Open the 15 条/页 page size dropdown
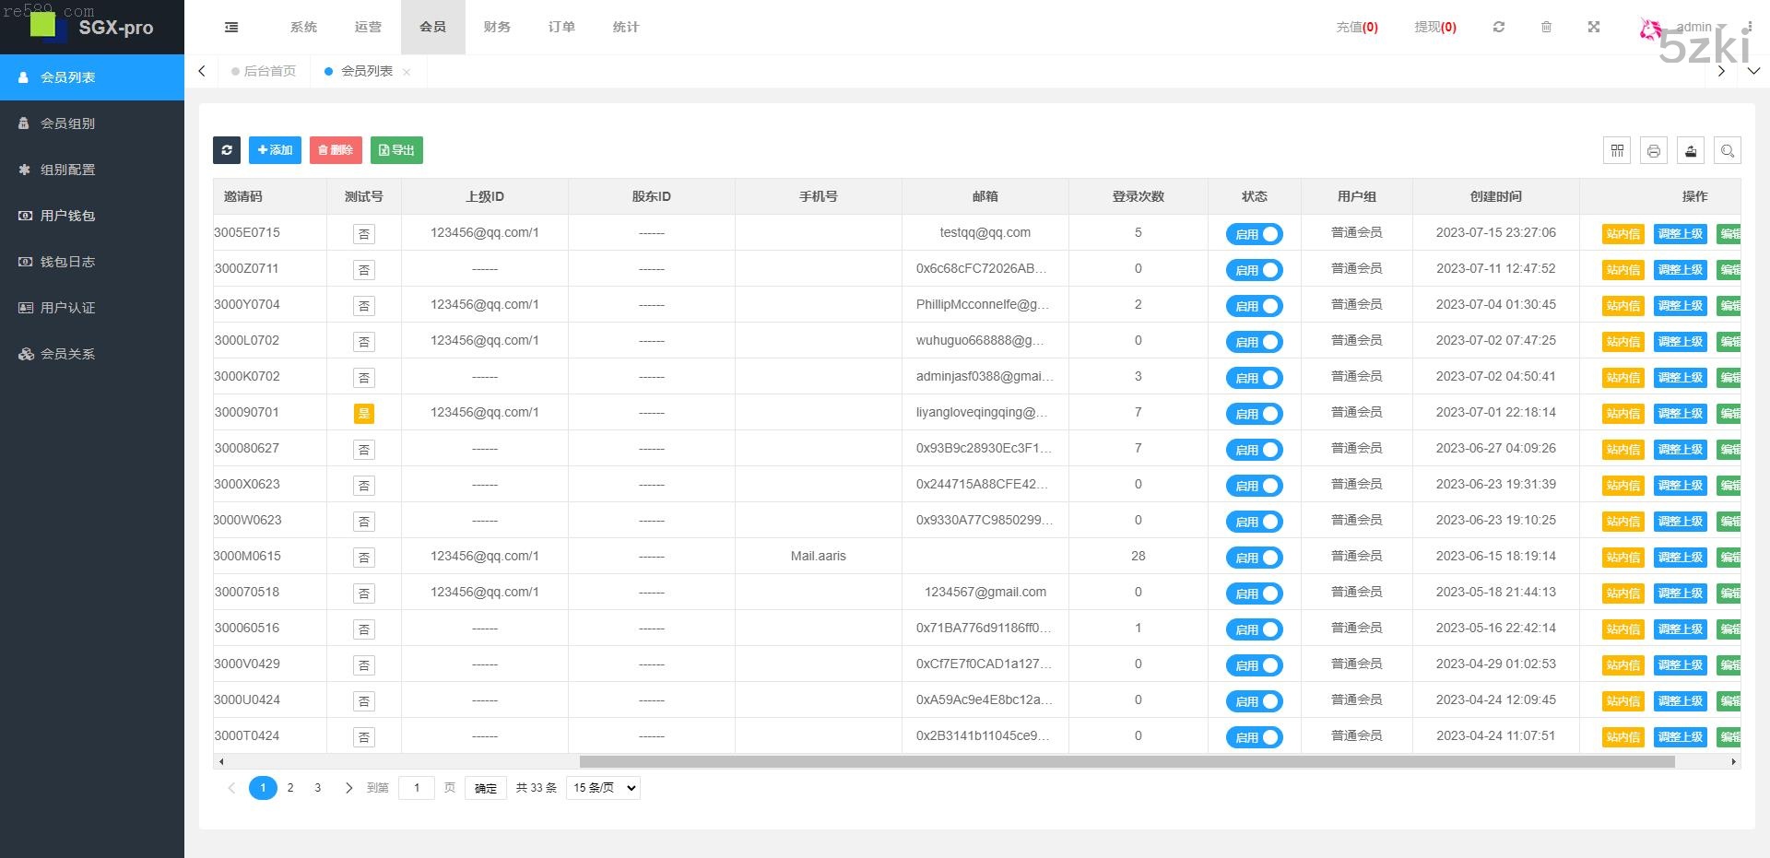Screen dimensions: 1770x858 point(604,788)
